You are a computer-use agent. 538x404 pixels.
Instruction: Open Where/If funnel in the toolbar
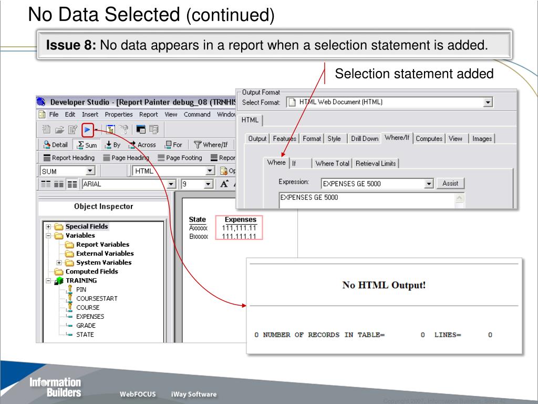[211, 145]
